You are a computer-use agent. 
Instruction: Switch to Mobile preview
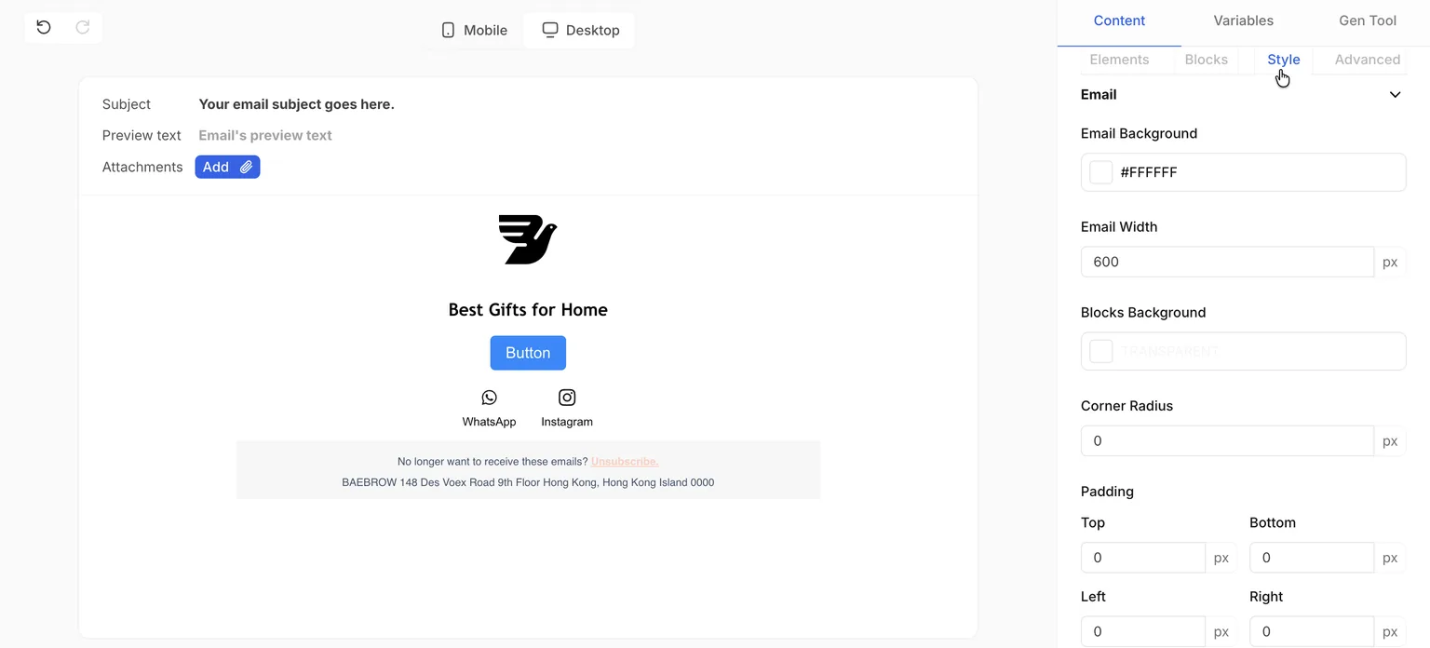point(474,30)
